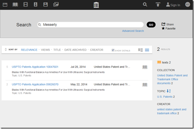The height and width of the screenshot is (129, 194).
Task: Open the Texts book icon in top bar
Action: click(x=15, y=5)
